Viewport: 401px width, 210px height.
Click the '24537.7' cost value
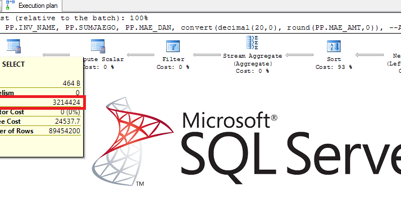tap(67, 122)
